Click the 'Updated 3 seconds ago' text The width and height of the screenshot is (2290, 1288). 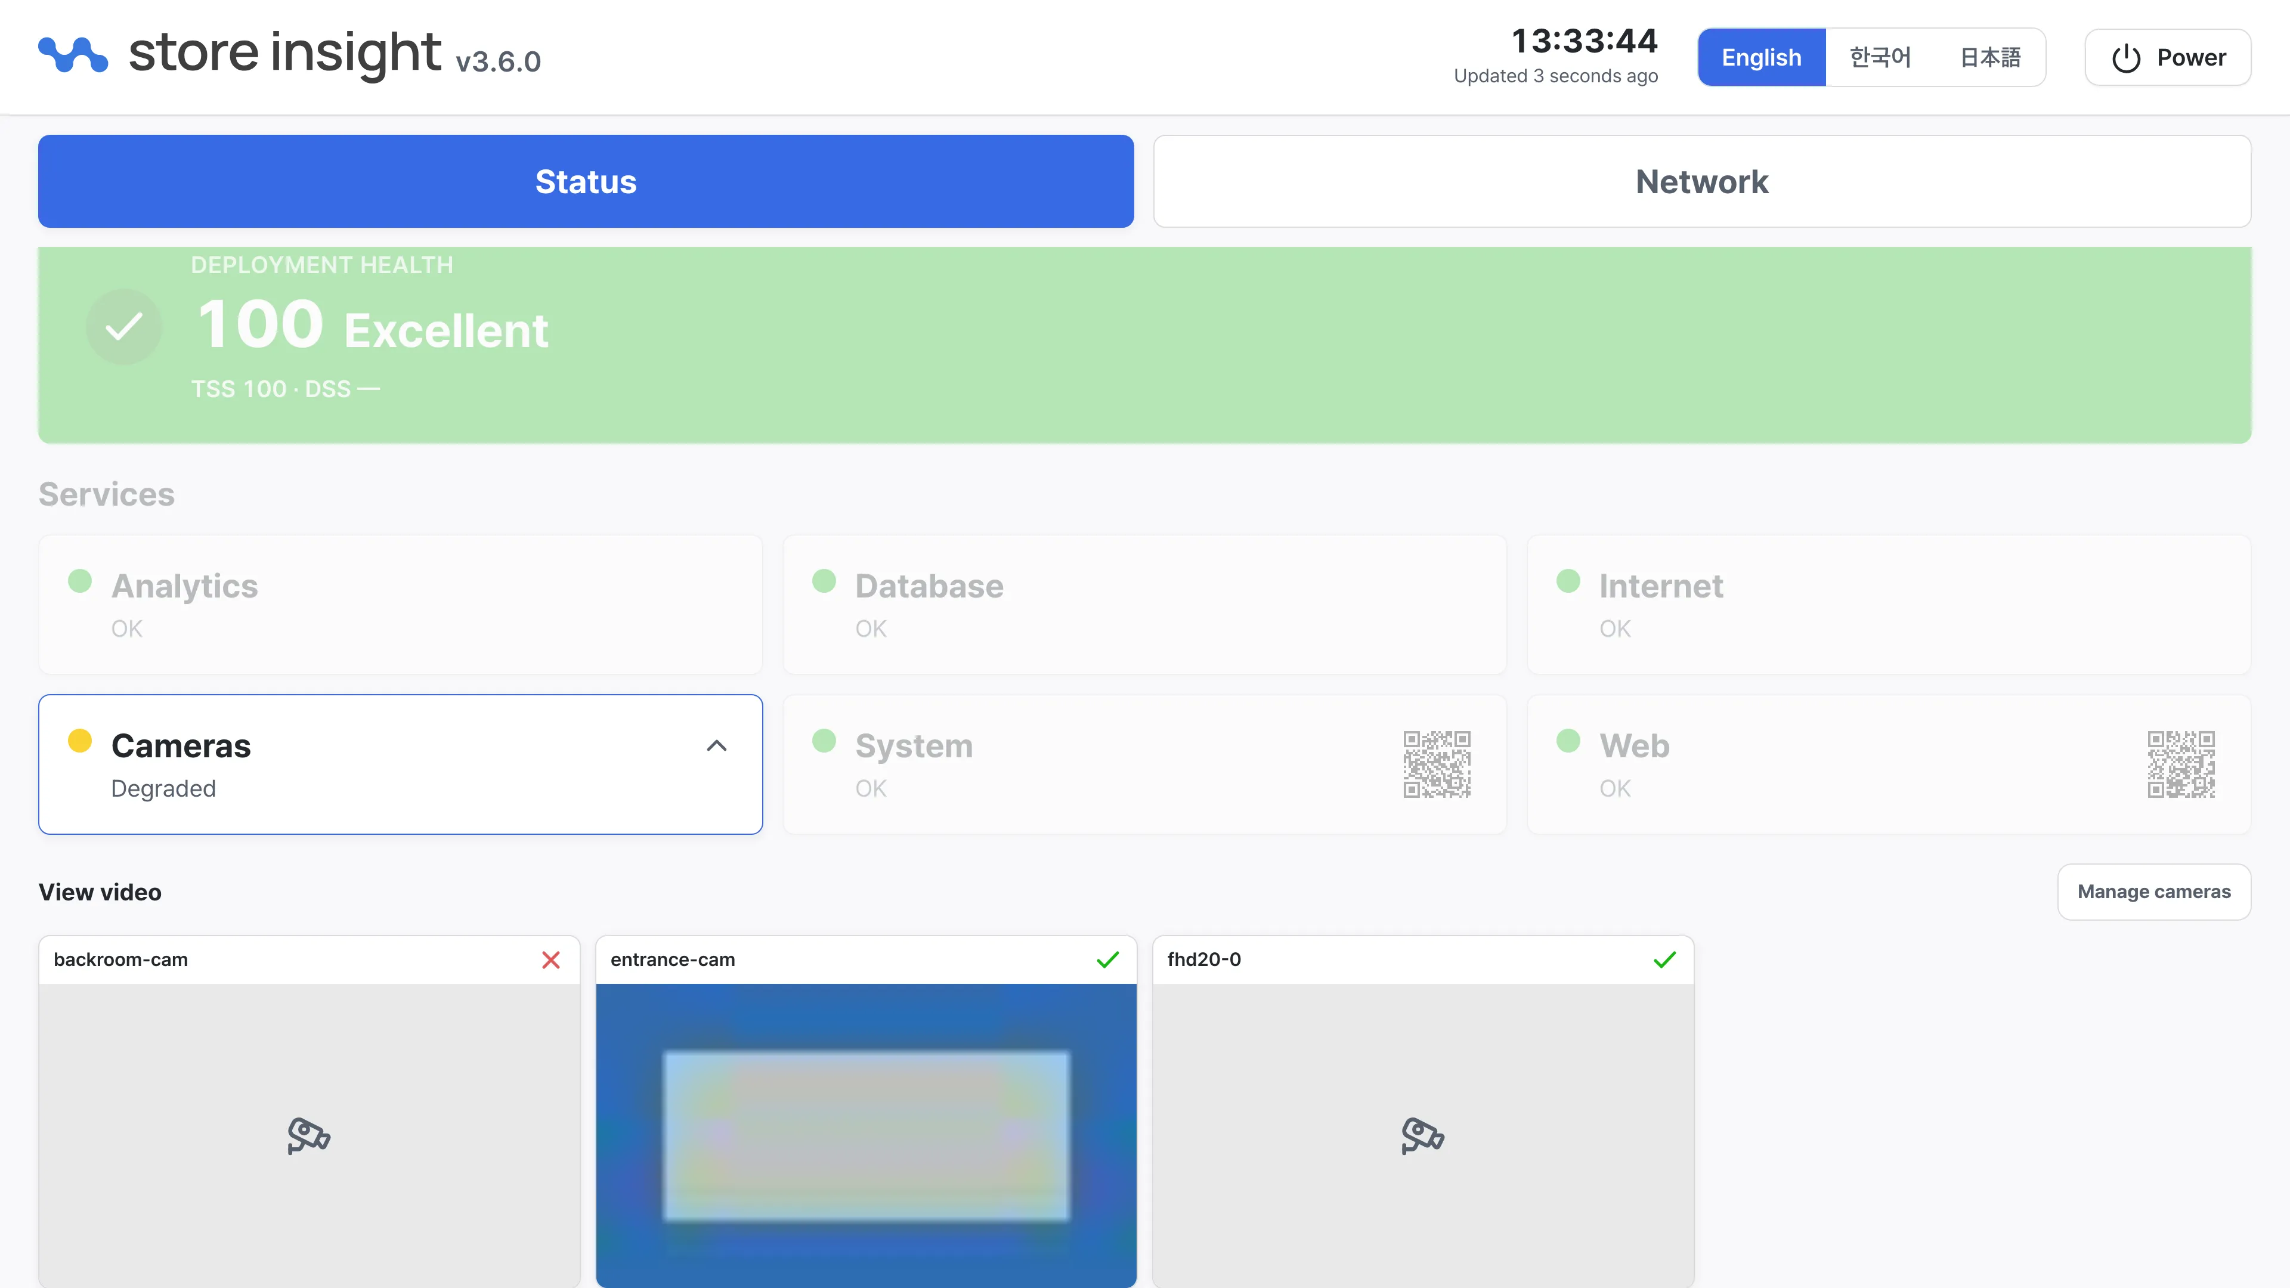[1556, 76]
